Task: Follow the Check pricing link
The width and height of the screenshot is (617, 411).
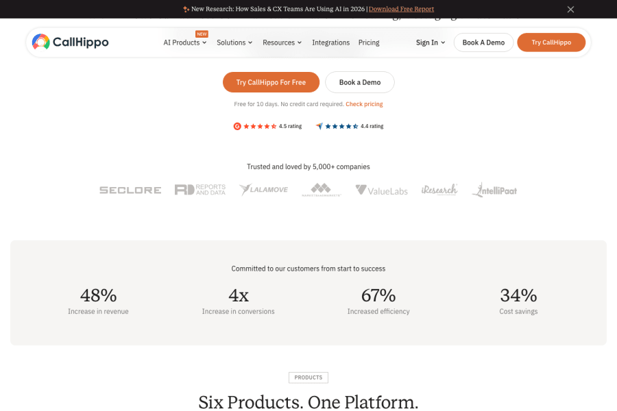Action: click(x=364, y=103)
